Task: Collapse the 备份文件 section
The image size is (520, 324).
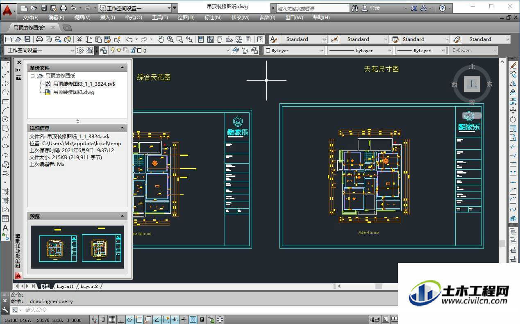Action: pos(122,68)
